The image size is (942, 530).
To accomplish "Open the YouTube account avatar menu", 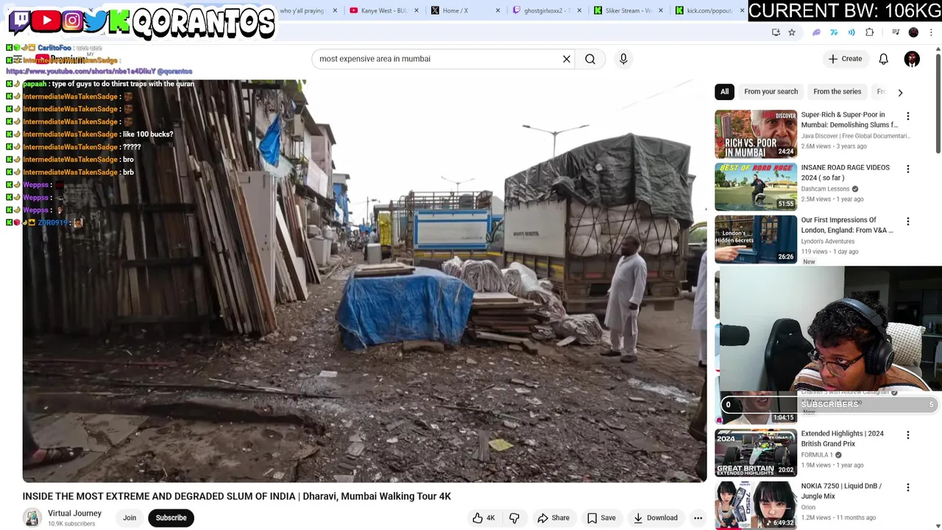I will click(912, 59).
